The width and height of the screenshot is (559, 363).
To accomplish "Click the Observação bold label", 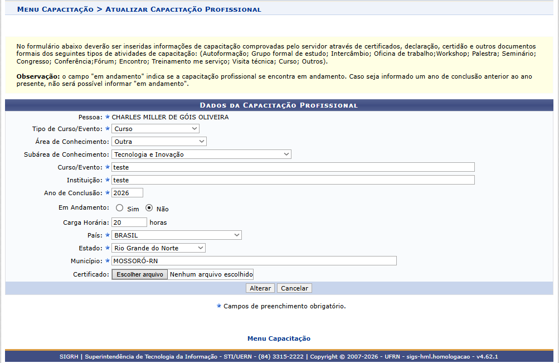I will [x=38, y=76].
